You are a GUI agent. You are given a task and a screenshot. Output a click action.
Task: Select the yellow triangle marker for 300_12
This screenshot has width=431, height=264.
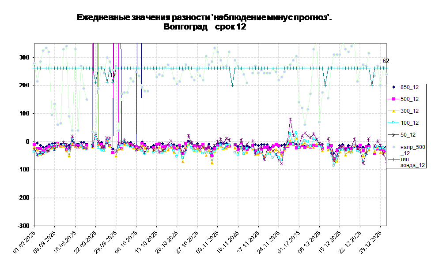(394, 111)
